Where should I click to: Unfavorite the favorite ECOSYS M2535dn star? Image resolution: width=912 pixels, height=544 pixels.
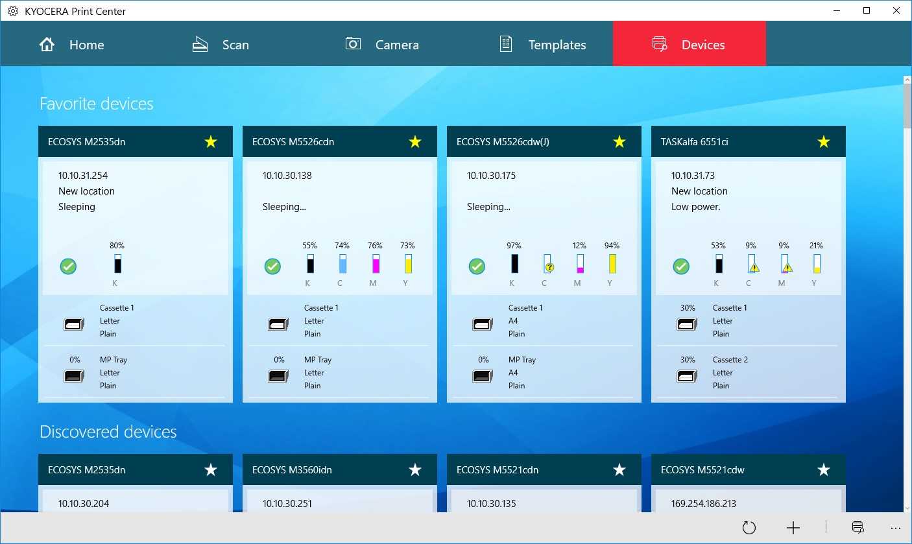click(x=211, y=141)
